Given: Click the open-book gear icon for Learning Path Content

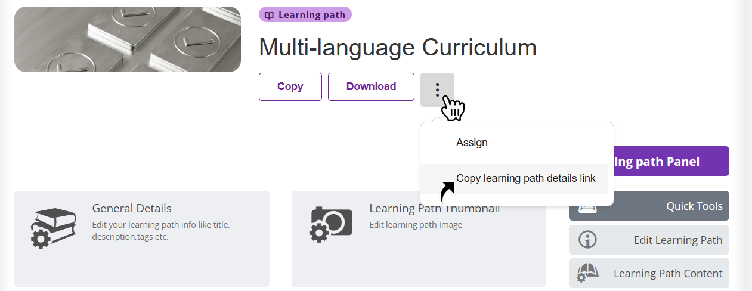Looking at the screenshot, I should (x=587, y=274).
